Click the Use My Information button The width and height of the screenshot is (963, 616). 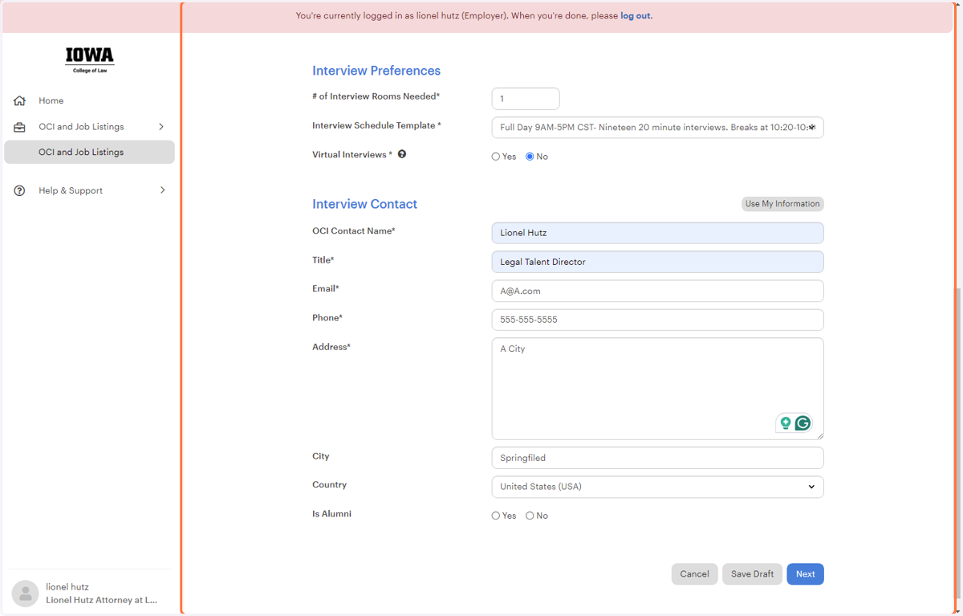[782, 204]
